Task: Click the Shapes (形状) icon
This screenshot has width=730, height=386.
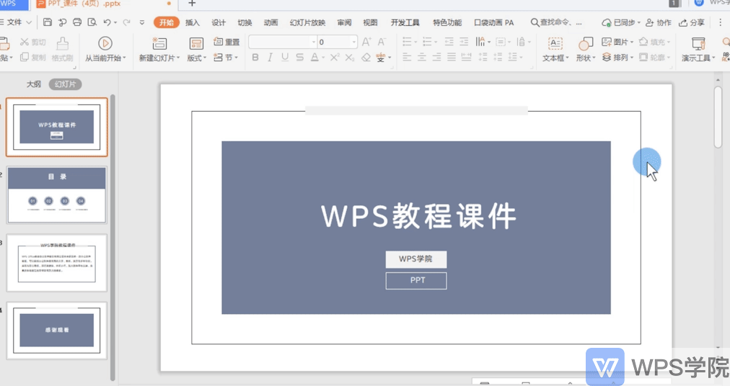Action: coord(586,44)
